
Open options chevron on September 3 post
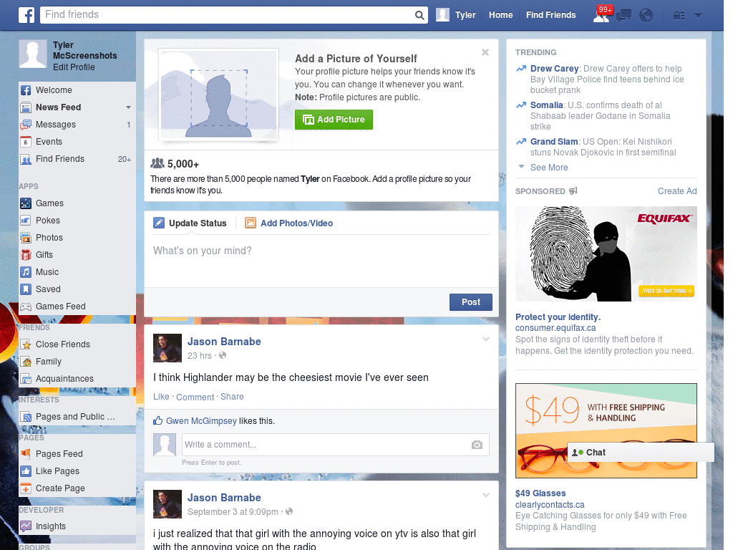pyautogui.click(x=486, y=495)
